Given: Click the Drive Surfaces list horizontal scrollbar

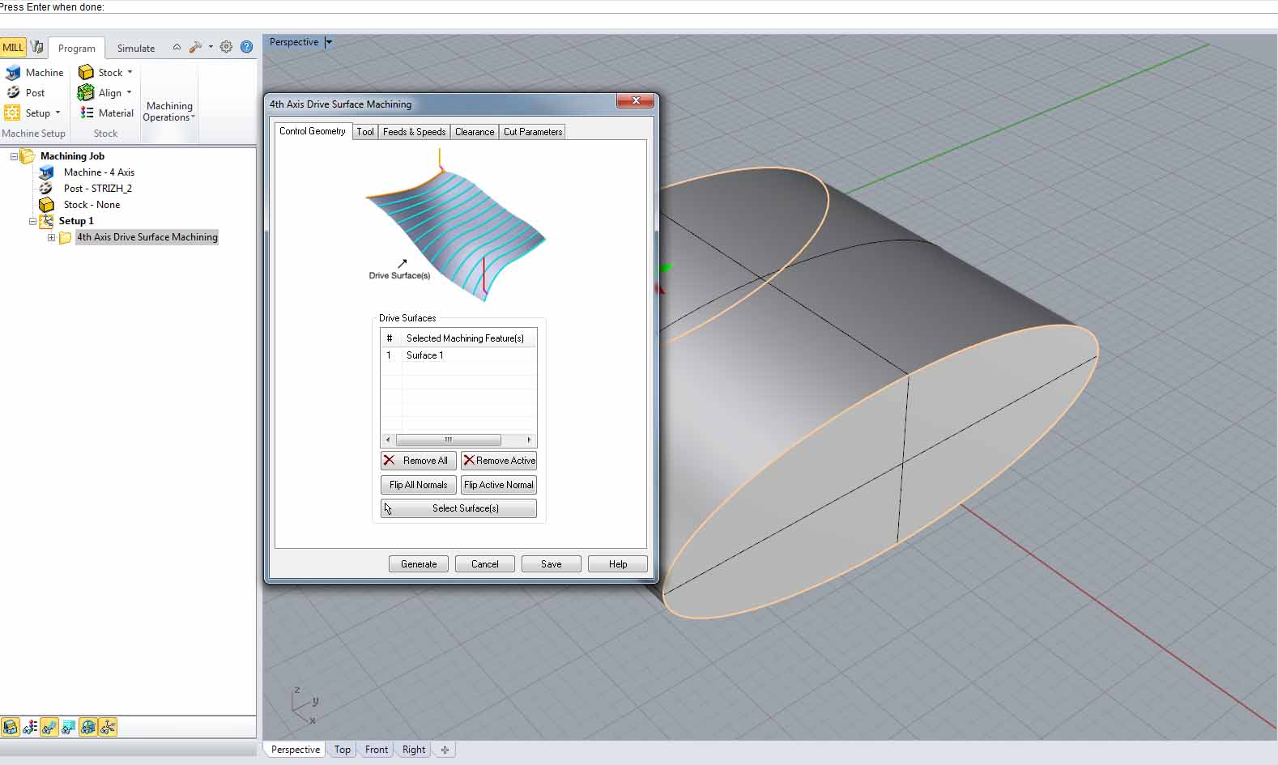Looking at the screenshot, I should click(x=448, y=440).
